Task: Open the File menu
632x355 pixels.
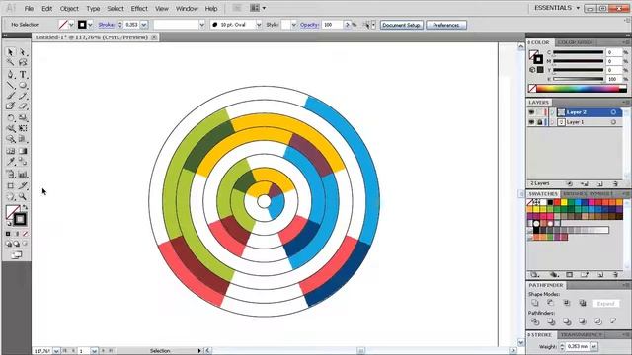Action: point(29,9)
